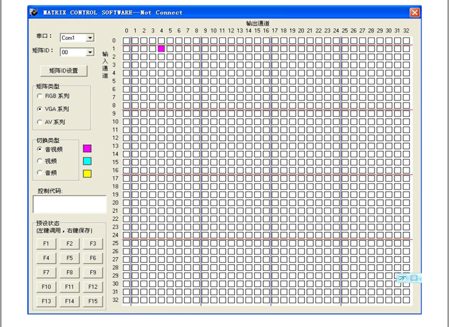Toggle matrix cell input 8, output 8
The image size is (449, 327).
196,105
